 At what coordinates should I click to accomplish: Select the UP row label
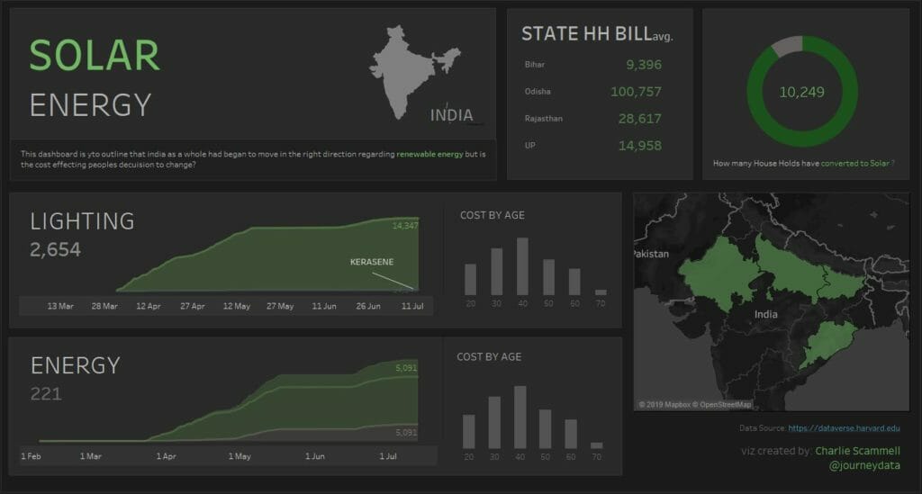point(529,146)
